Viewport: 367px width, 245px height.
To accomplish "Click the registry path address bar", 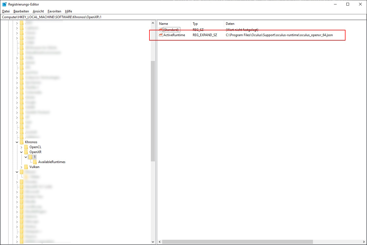I will (x=183, y=17).
